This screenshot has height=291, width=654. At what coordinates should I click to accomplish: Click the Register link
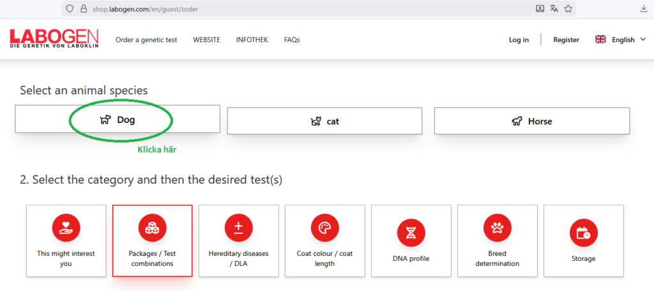pyautogui.click(x=566, y=40)
